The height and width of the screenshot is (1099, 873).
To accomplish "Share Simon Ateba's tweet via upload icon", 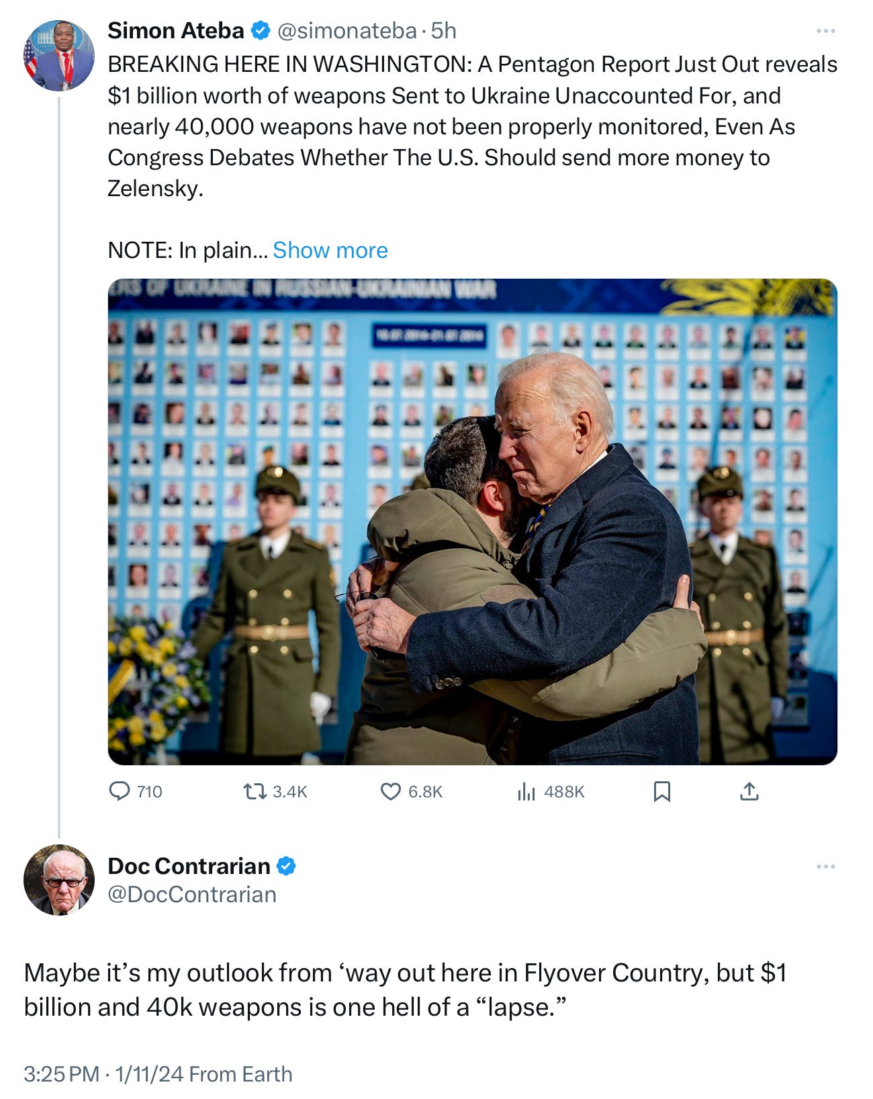I will pyautogui.click(x=749, y=792).
